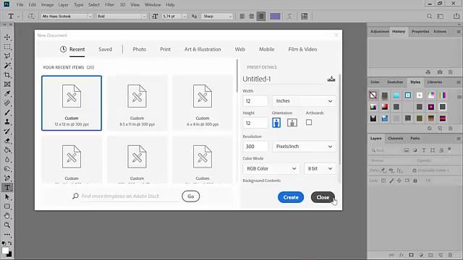Image resolution: width=463 pixels, height=260 pixels.
Task: Toggle character and paragraph panels icon
Action: 305,16
